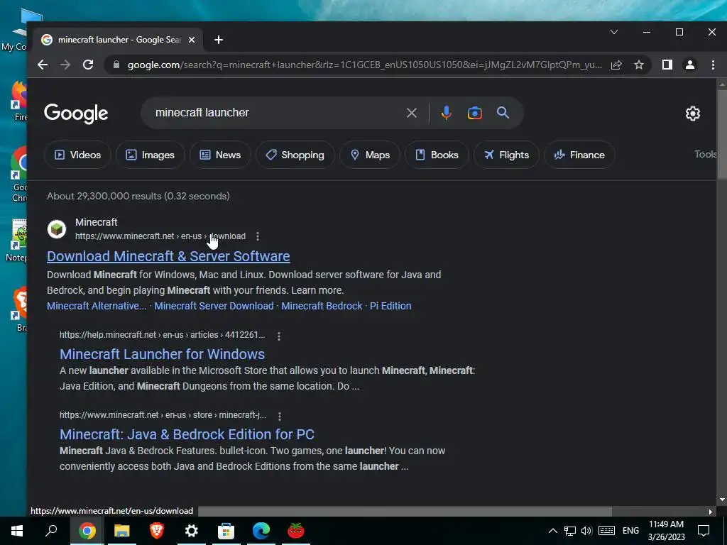Open the Download Minecraft & Server Software link
This screenshot has height=545, width=727.
coord(168,256)
